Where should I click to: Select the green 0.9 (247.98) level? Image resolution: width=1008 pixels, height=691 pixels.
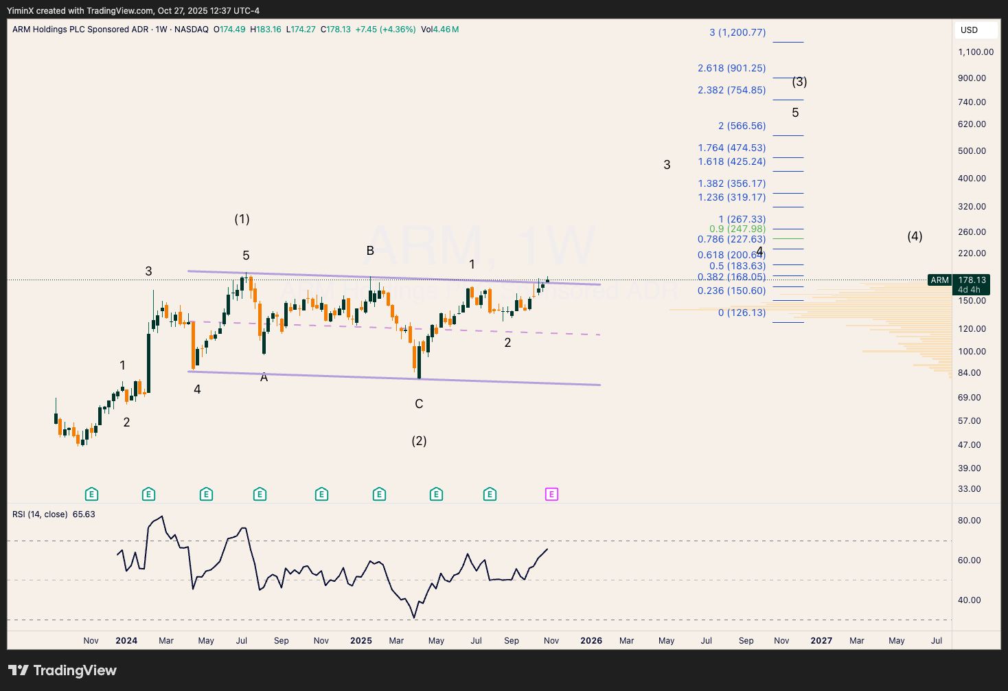pyautogui.click(x=737, y=229)
